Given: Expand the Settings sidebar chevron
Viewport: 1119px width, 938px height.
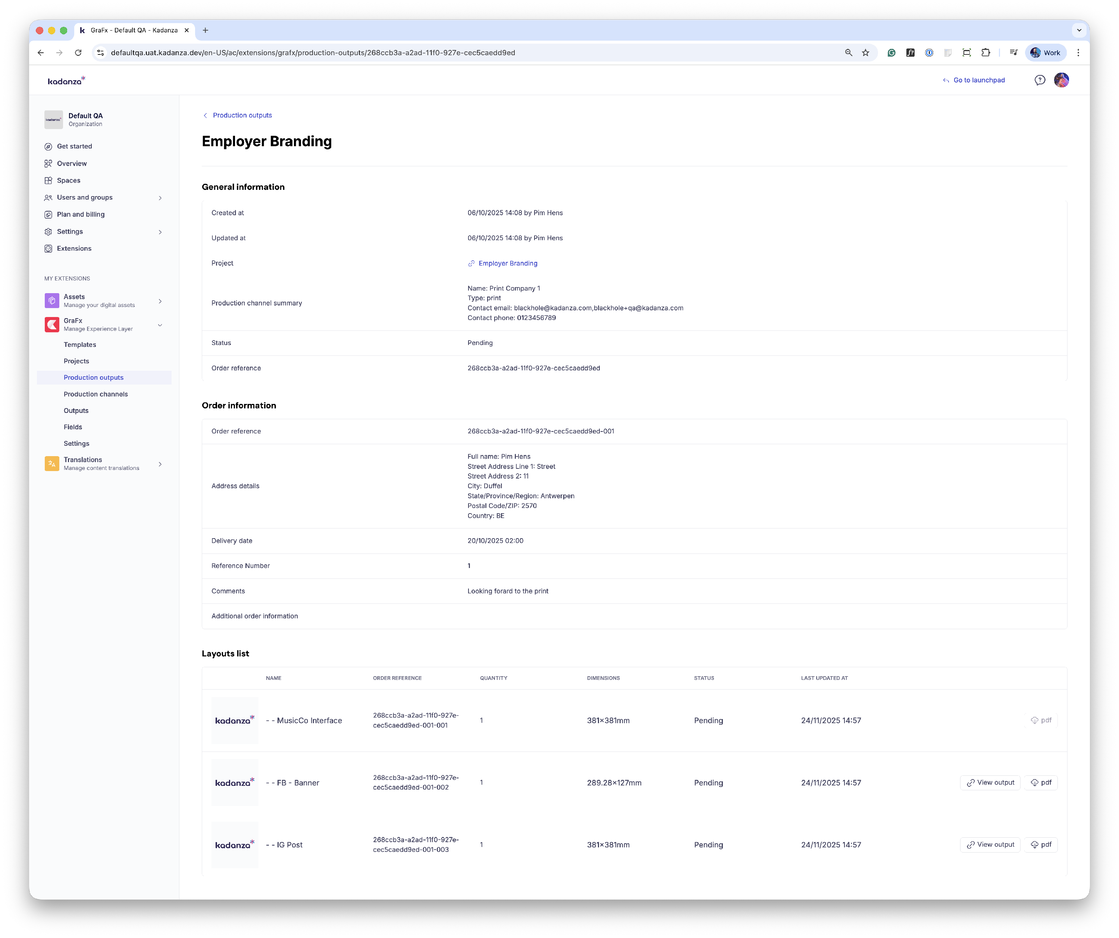Looking at the screenshot, I should coord(160,232).
